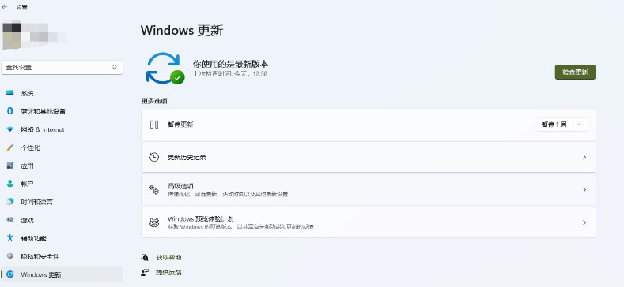Go to the 游戏 category

62,220
